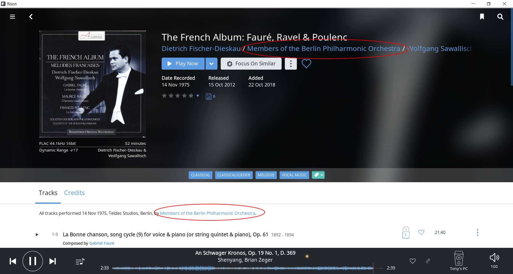513x274 pixels.
Task: Expand the Play Now dropdown arrow
Action: click(211, 64)
